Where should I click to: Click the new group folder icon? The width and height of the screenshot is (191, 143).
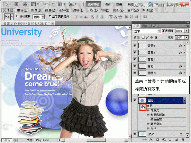[170, 140]
